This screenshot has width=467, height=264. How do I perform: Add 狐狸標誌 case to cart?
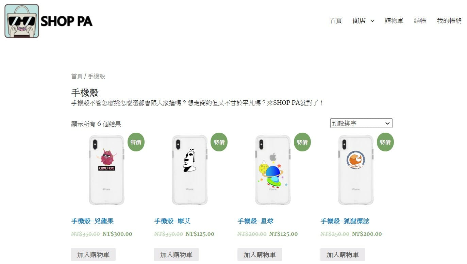(343, 254)
